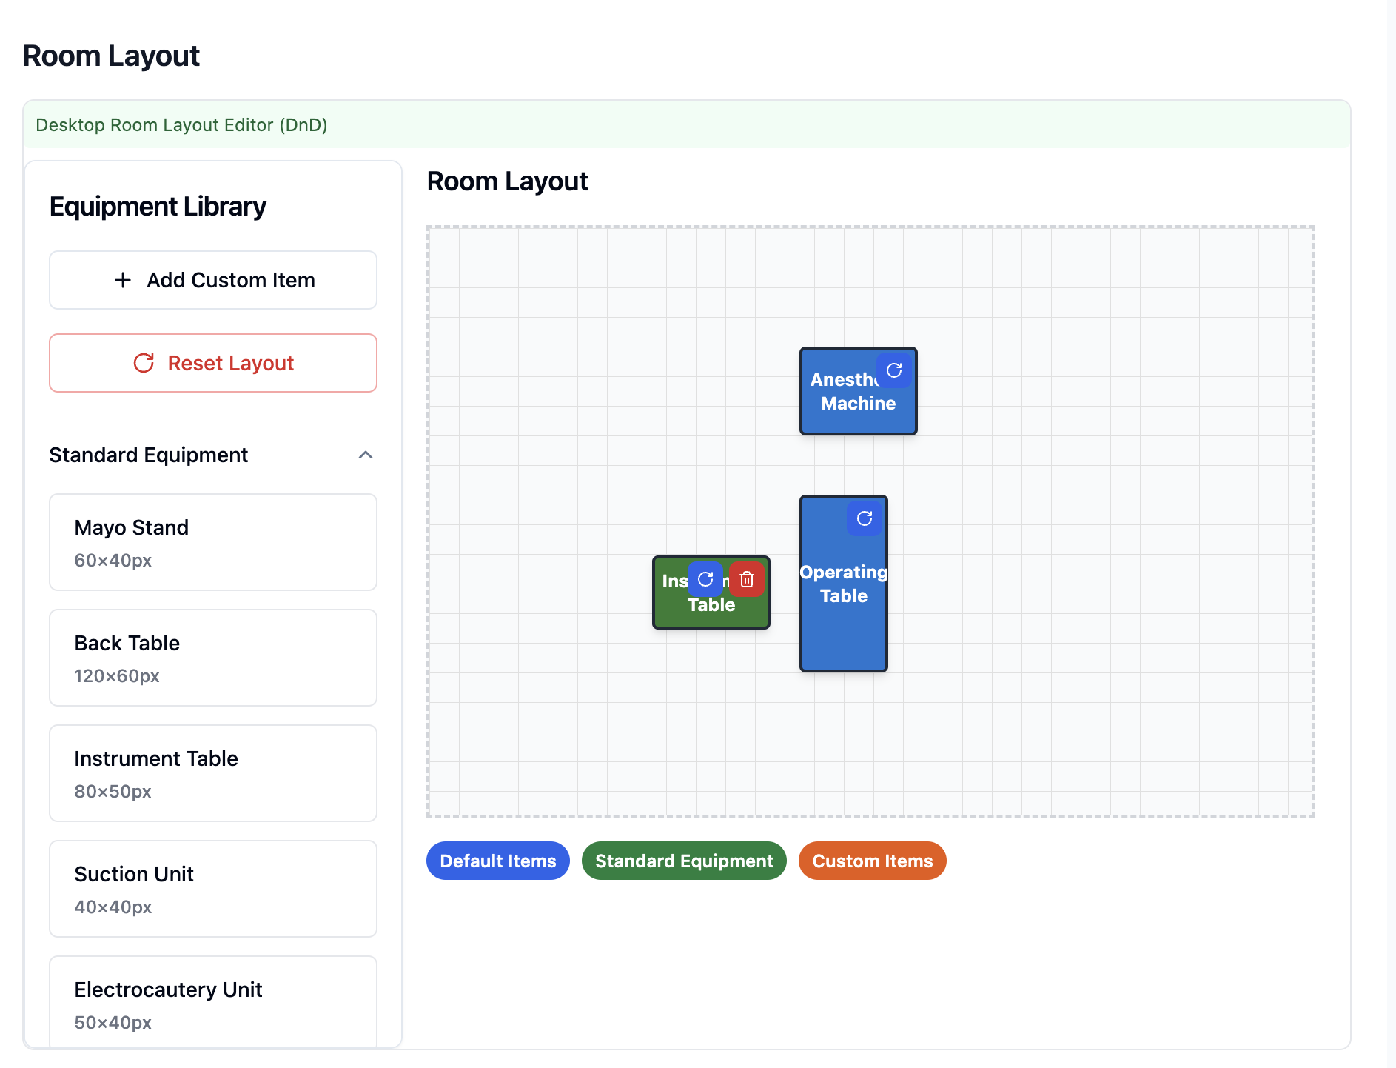Click the Standard Equipment section header

pyautogui.click(x=148, y=455)
